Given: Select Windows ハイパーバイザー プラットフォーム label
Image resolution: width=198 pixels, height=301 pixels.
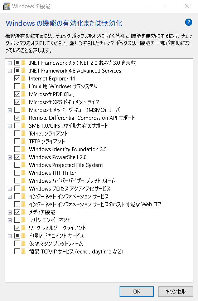Looking at the screenshot, I should click(x=72, y=181).
